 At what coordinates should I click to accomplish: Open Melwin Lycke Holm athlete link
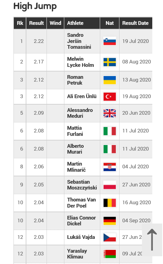click(x=80, y=62)
